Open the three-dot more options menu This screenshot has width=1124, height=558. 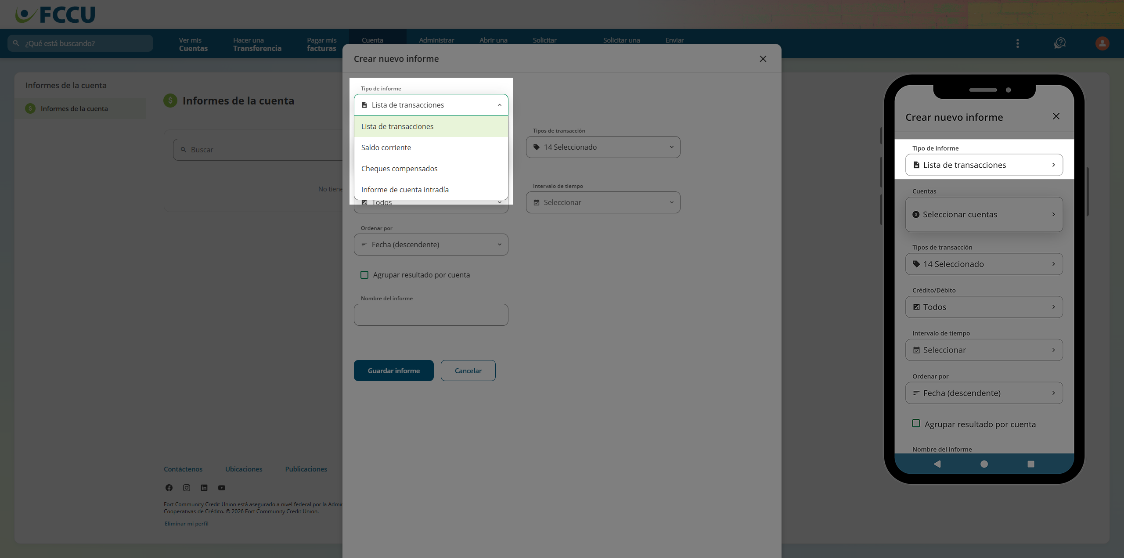(1018, 43)
